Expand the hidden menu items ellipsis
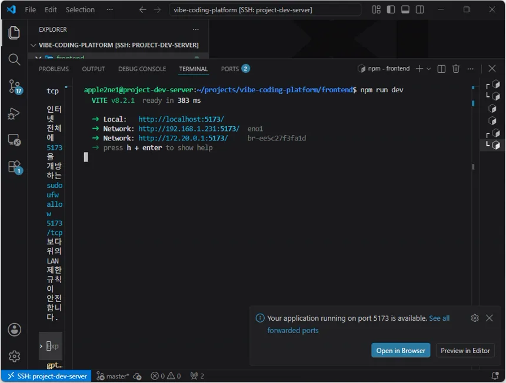This screenshot has height=383, width=506. point(109,9)
